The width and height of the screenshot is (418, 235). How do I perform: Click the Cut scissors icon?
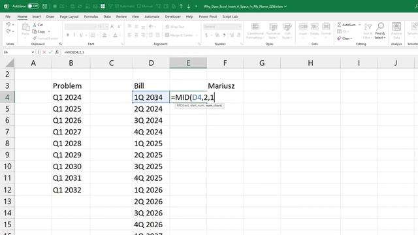[35, 25]
